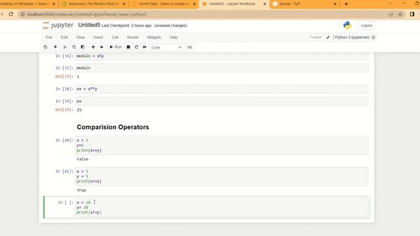This screenshot has height=236, width=420.
Task: Click the False output text
Action: (82, 159)
